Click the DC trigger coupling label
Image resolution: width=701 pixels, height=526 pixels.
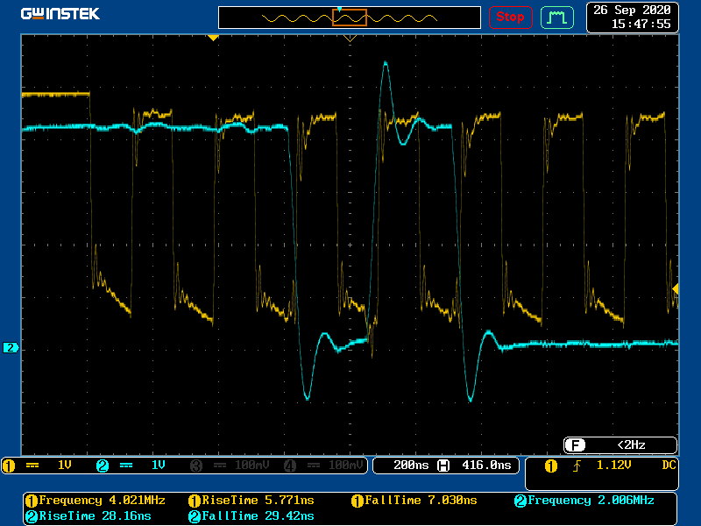point(668,465)
